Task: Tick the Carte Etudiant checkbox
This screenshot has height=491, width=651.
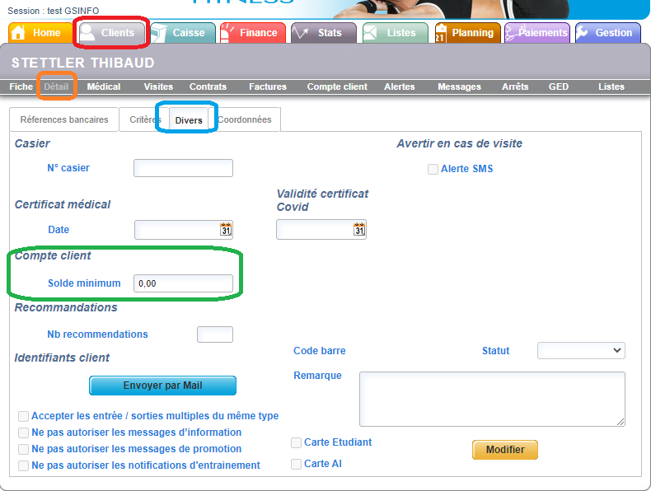Action: click(x=296, y=442)
